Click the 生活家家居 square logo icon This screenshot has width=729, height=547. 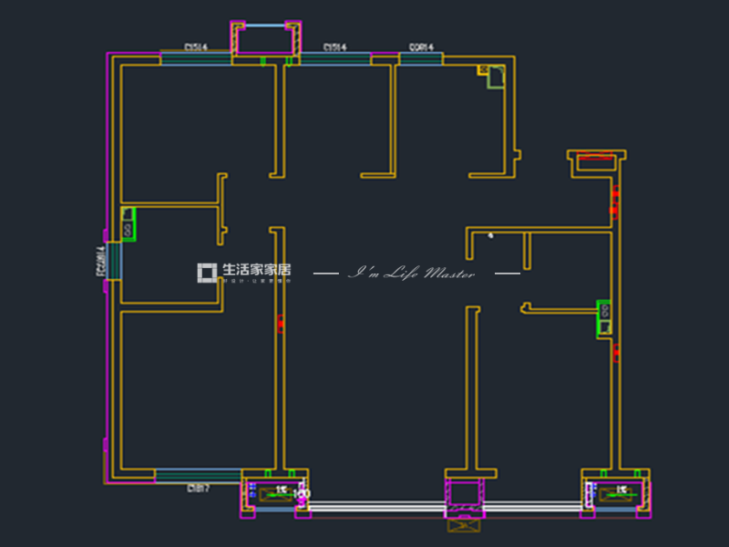[207, 272]
